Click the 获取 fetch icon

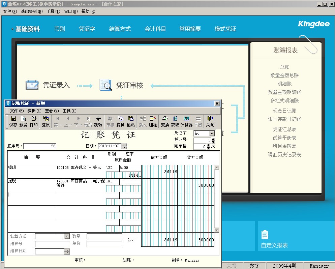175,121
